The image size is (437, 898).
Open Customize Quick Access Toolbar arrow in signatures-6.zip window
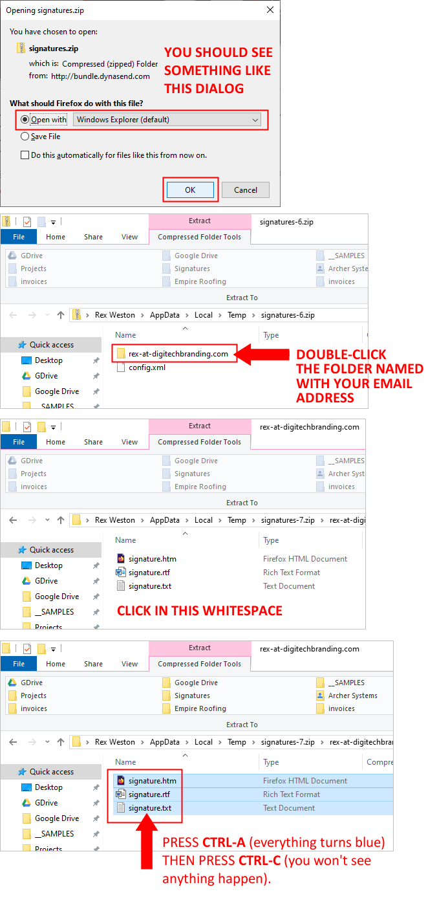tap(54, 222)
